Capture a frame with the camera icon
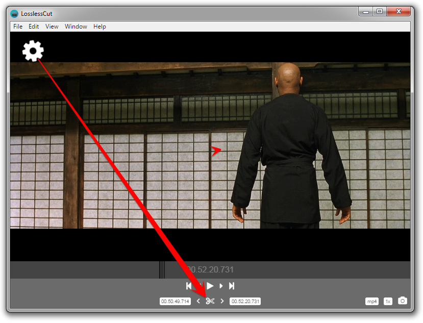Image resolution: width=423 pixels, height=323 pixels. (x=403, y=301)
